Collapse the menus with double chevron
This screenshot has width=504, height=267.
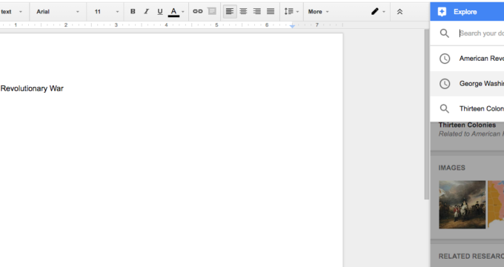tap(399, 12)
